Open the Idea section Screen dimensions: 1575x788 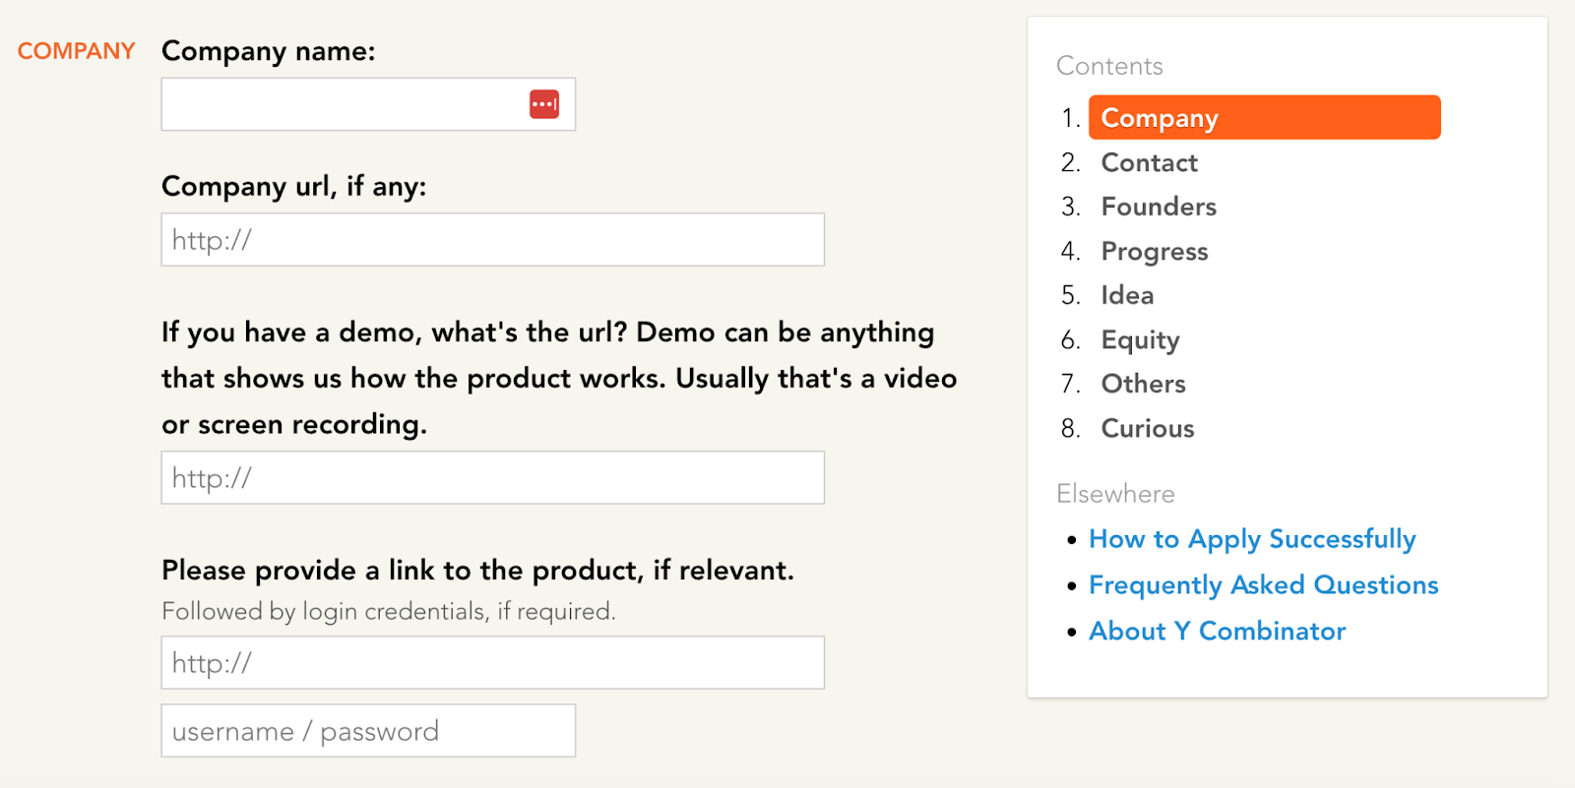coord(1127,295)
